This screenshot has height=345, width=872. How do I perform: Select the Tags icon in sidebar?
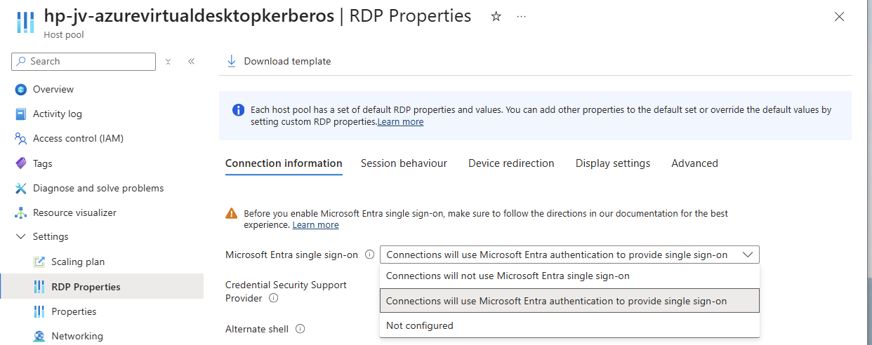[x=20, y=163]
